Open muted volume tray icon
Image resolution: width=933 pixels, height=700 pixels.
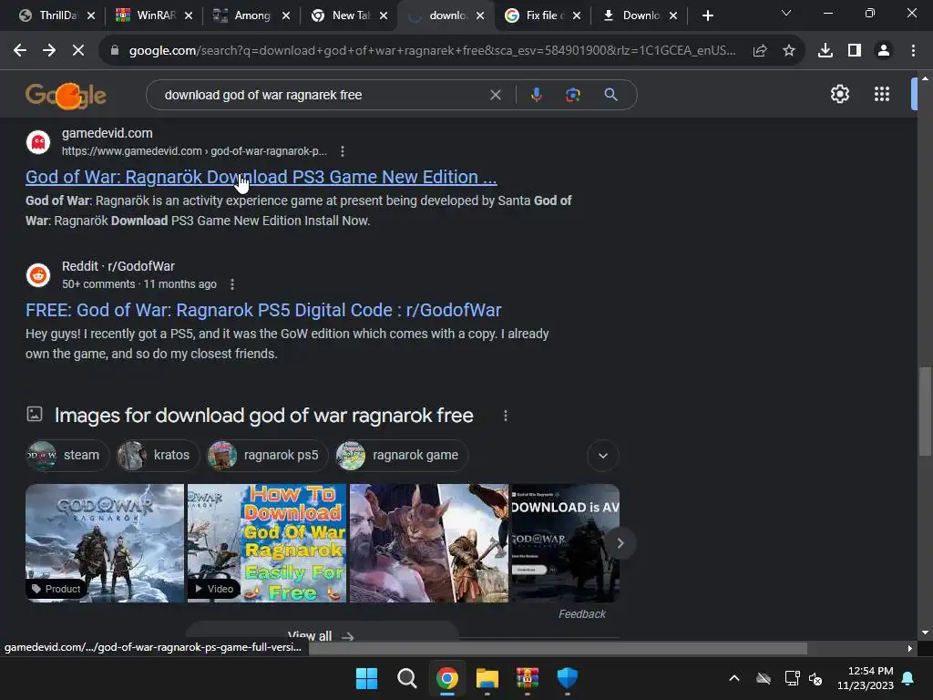coord(815,678)
